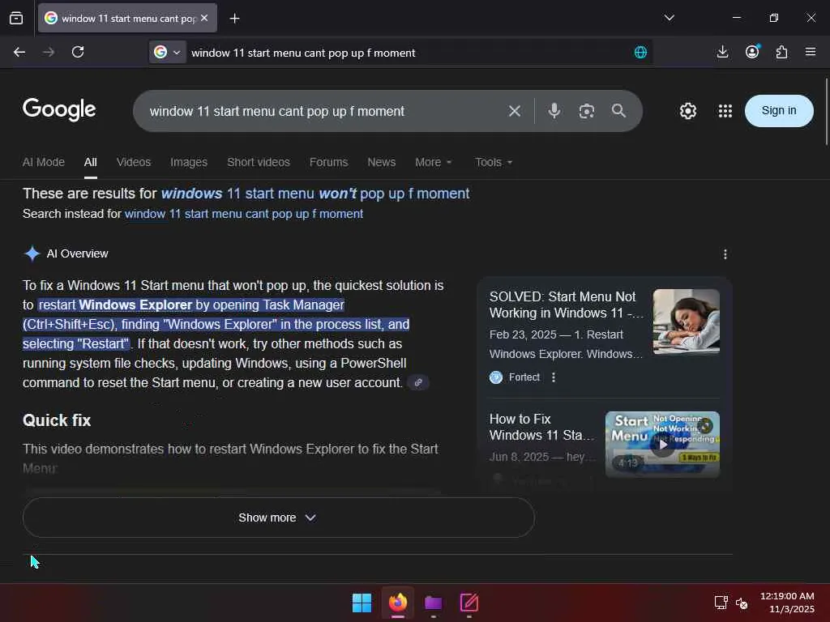
Task: Play the Start Menu video thumbnail
Action: [662, 445]
